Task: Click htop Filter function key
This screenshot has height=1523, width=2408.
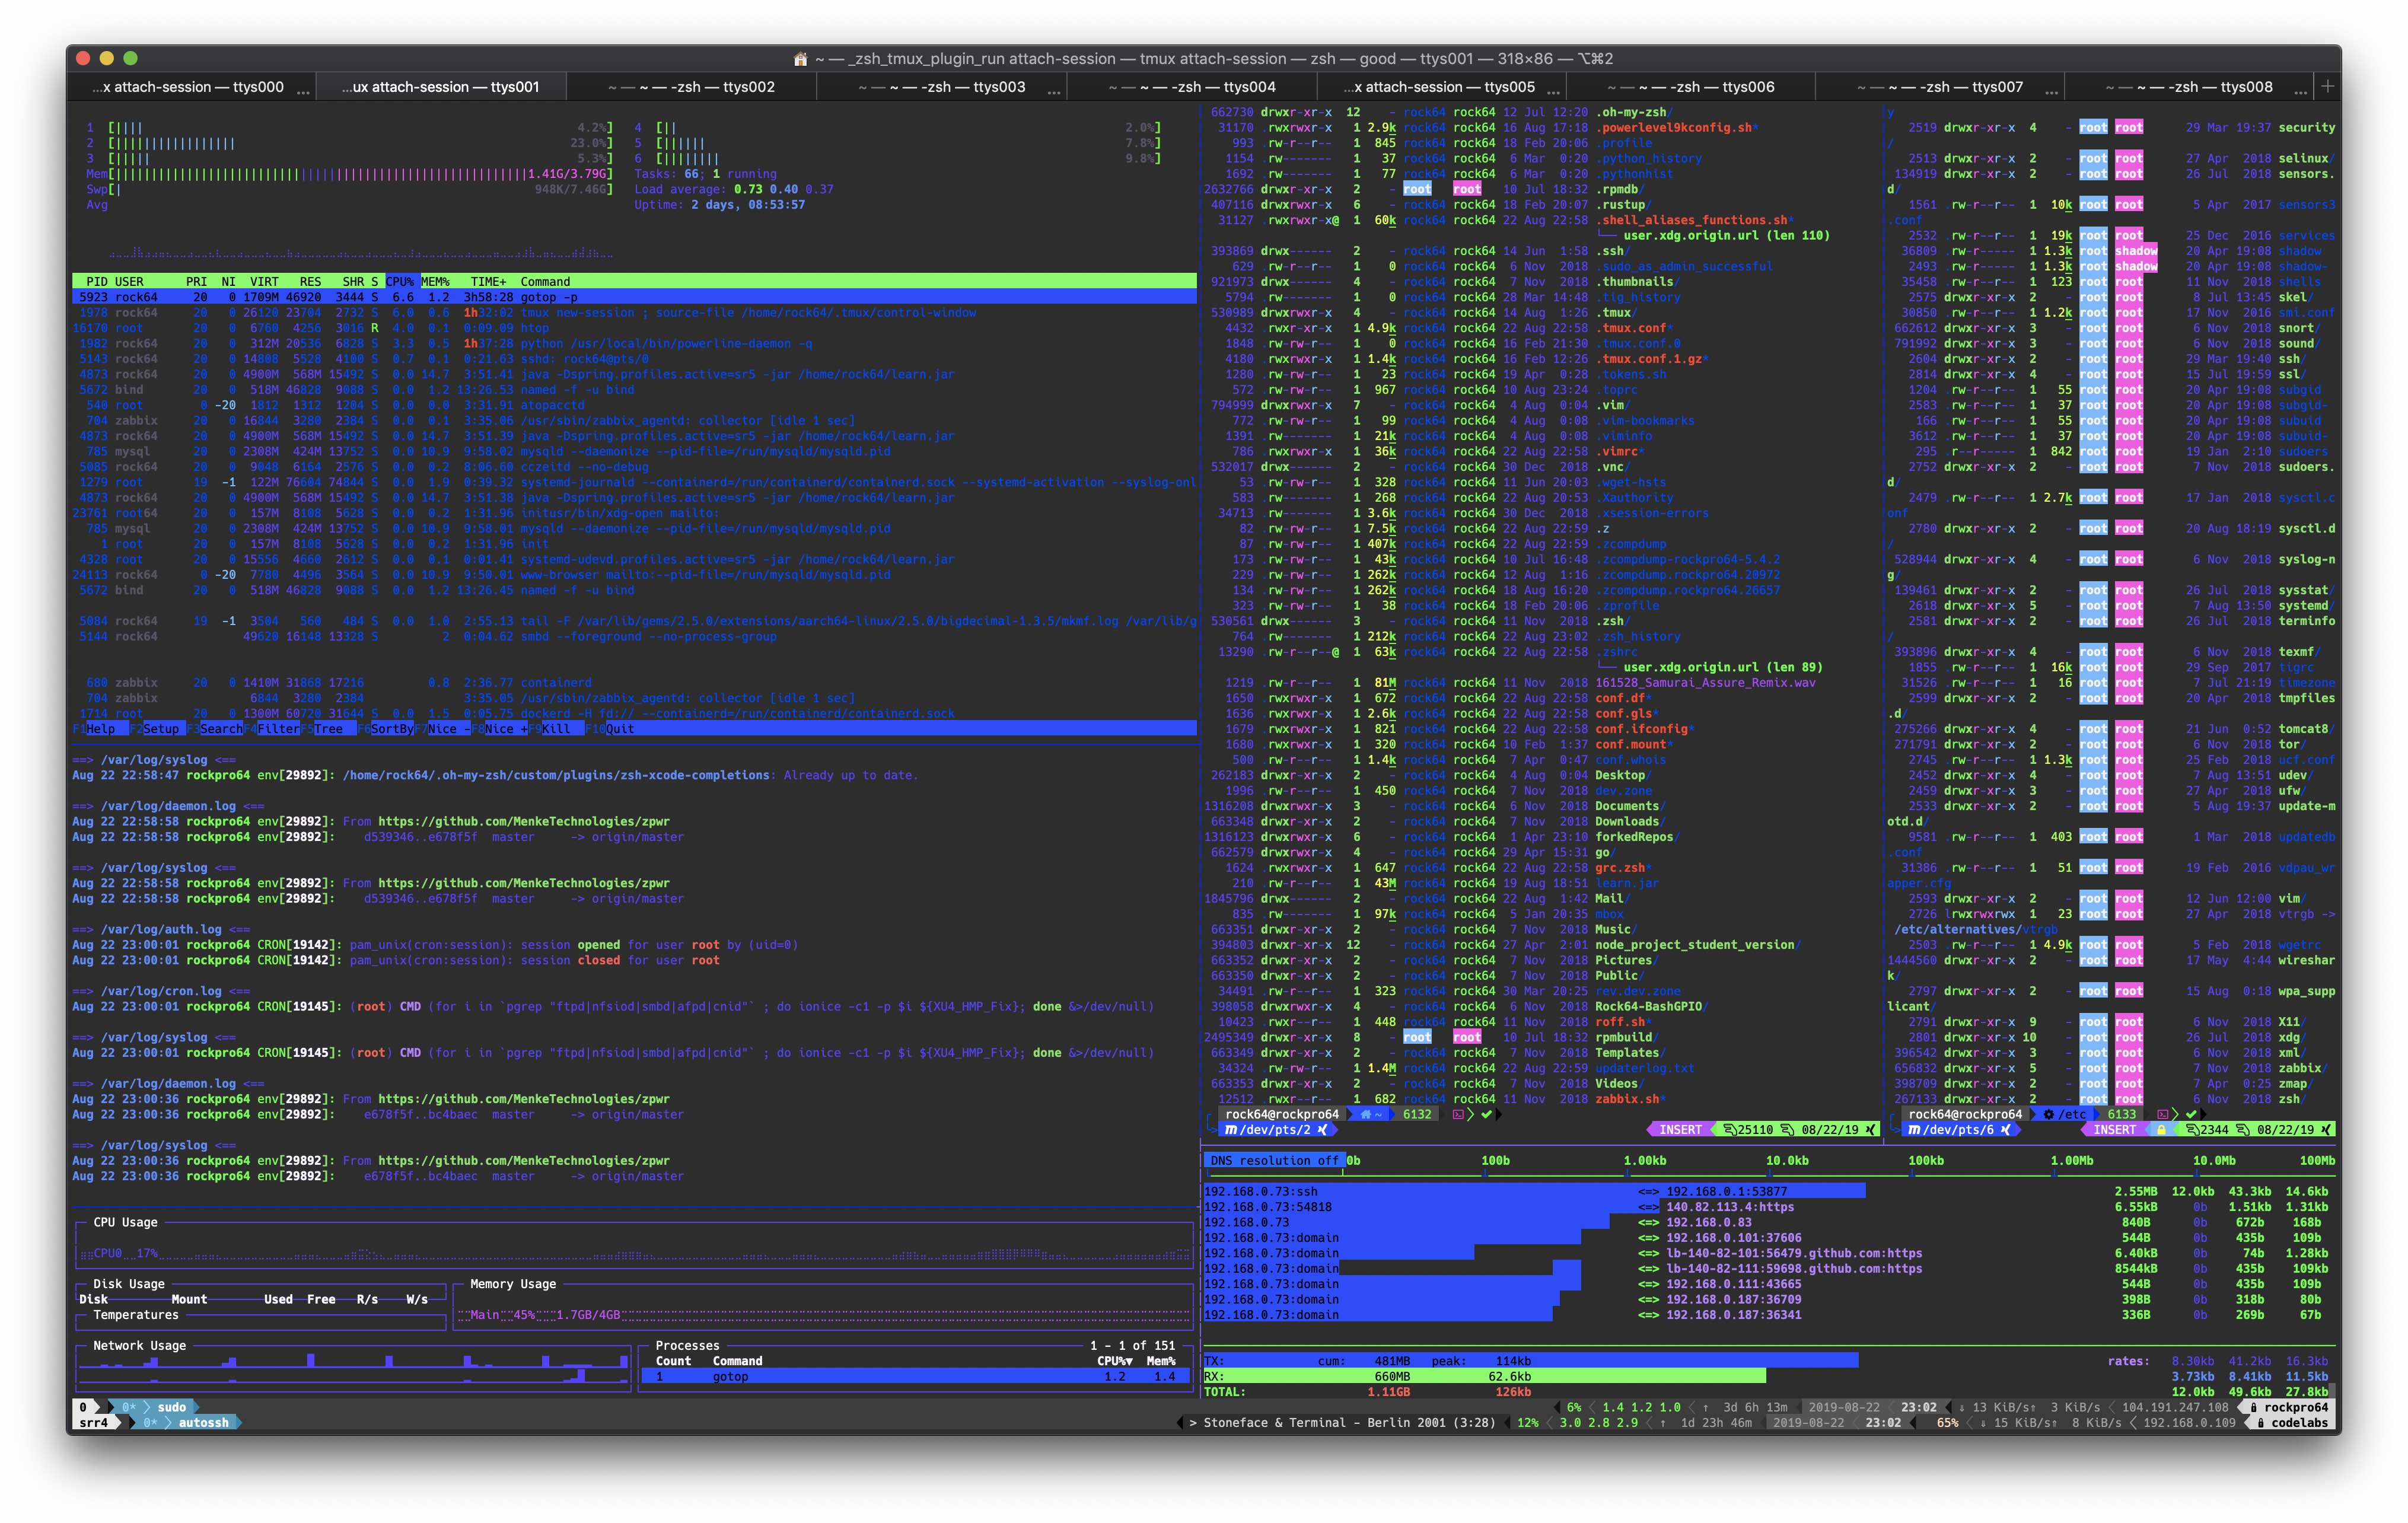Action: (x=272, y=729)
